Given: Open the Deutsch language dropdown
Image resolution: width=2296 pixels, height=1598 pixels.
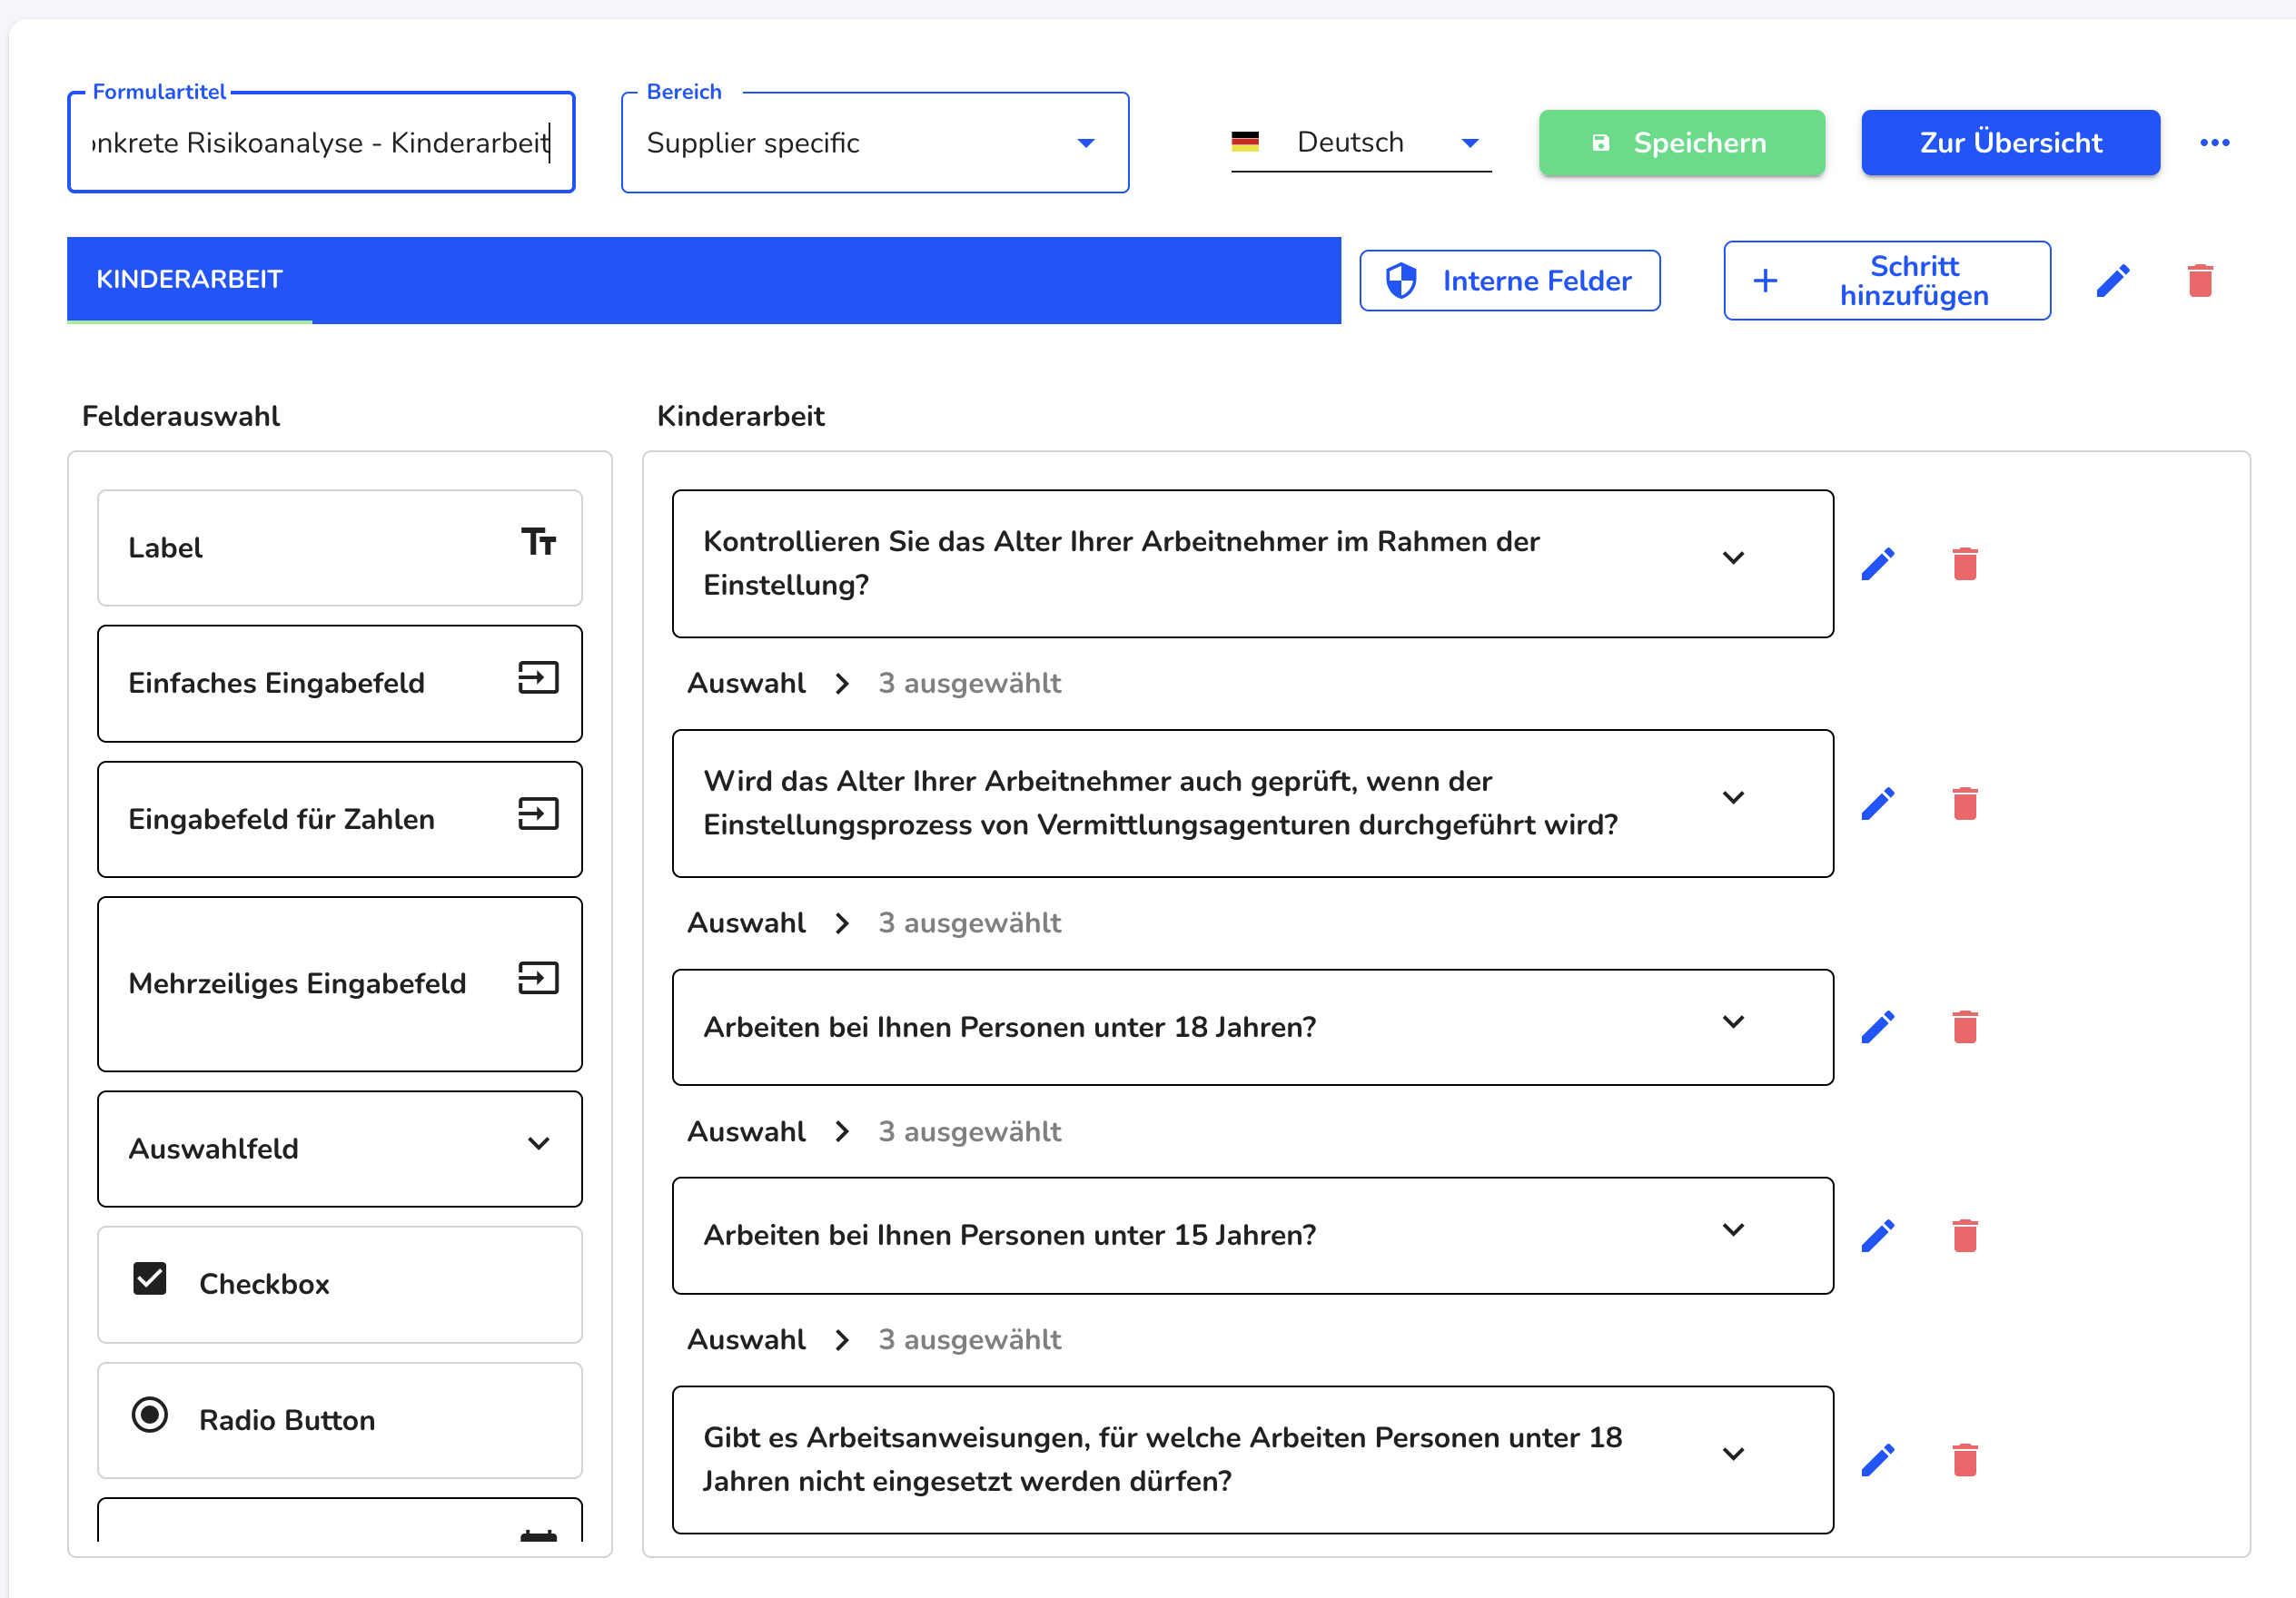Looking at the screenshot, I should (1360, 143).
